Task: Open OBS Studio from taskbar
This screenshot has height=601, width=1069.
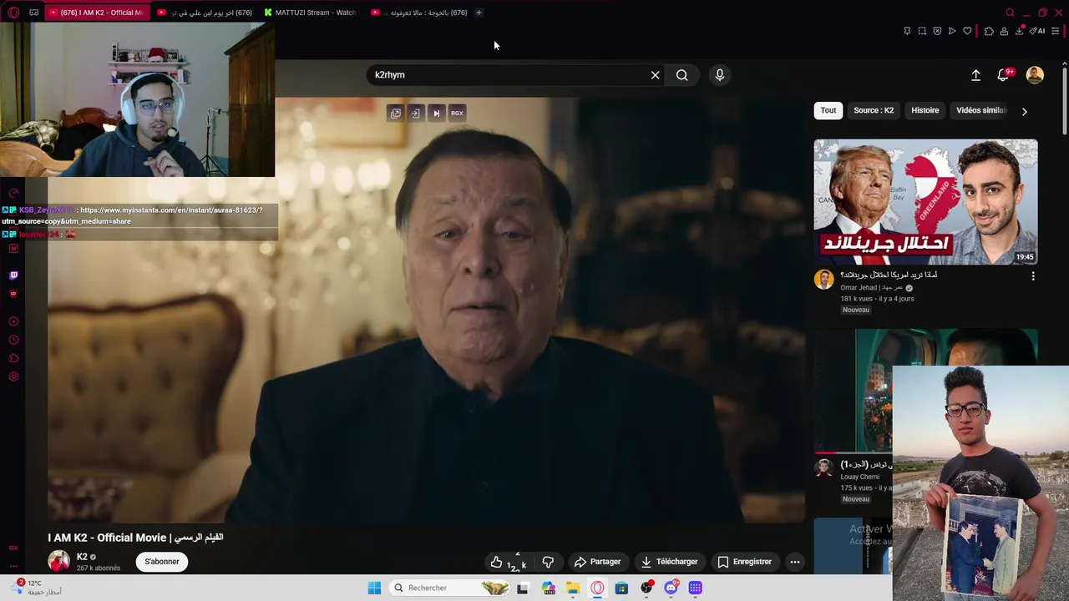Action: pyautogui.click(x=646, y=588)
